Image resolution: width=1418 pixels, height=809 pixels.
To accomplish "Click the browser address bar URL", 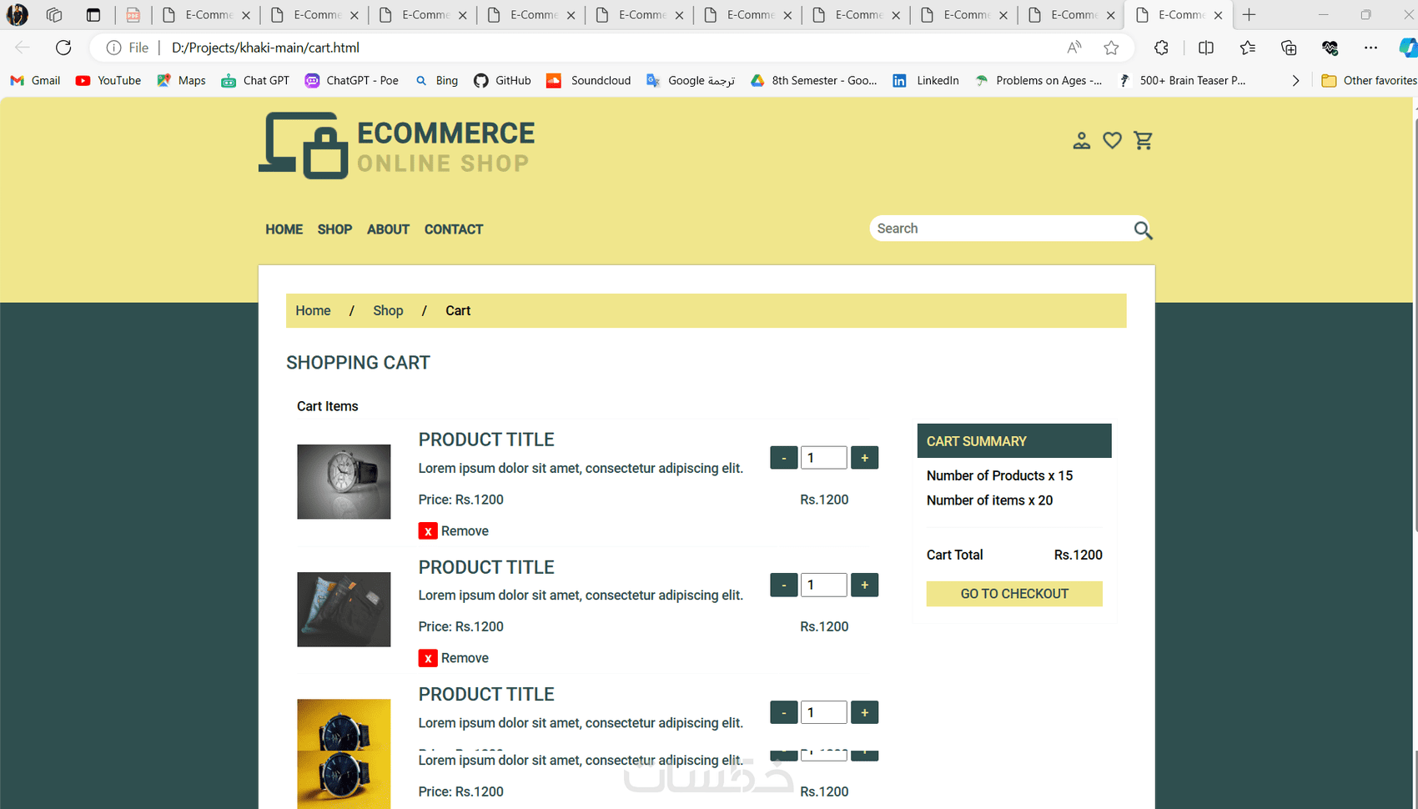I will click(265, 48).
